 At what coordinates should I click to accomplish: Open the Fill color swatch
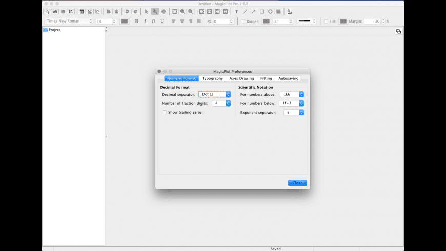pos(343,22)
